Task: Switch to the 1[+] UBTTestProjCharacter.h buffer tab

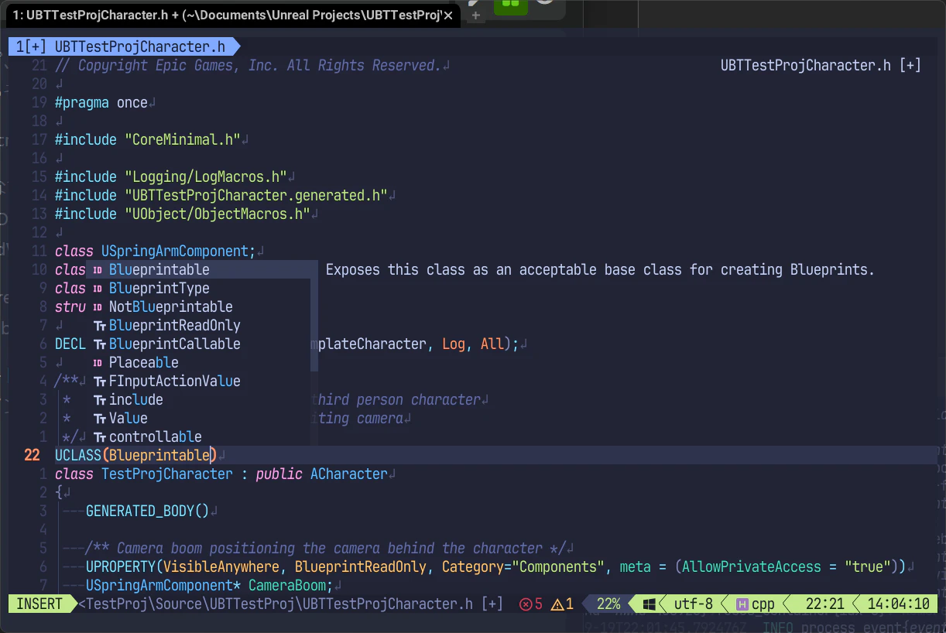Action: (124, 46)
